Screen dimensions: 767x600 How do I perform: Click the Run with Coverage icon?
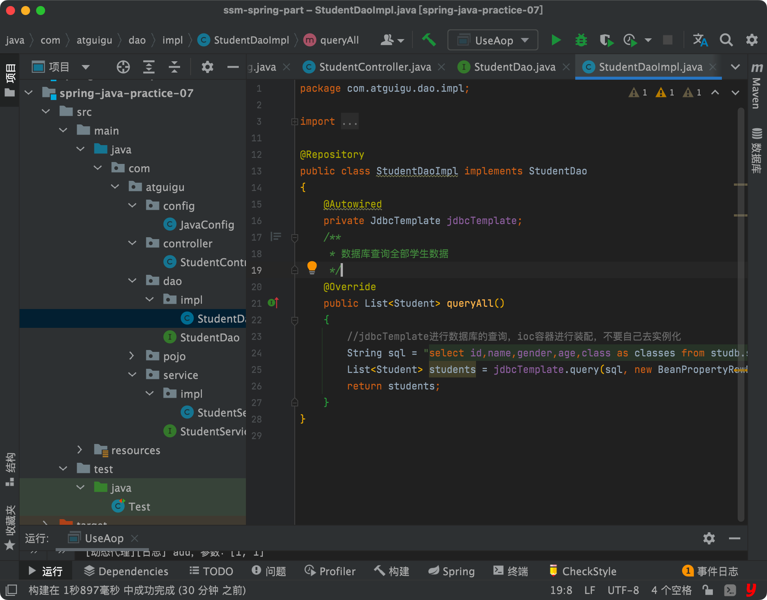(x=606, y=40)
